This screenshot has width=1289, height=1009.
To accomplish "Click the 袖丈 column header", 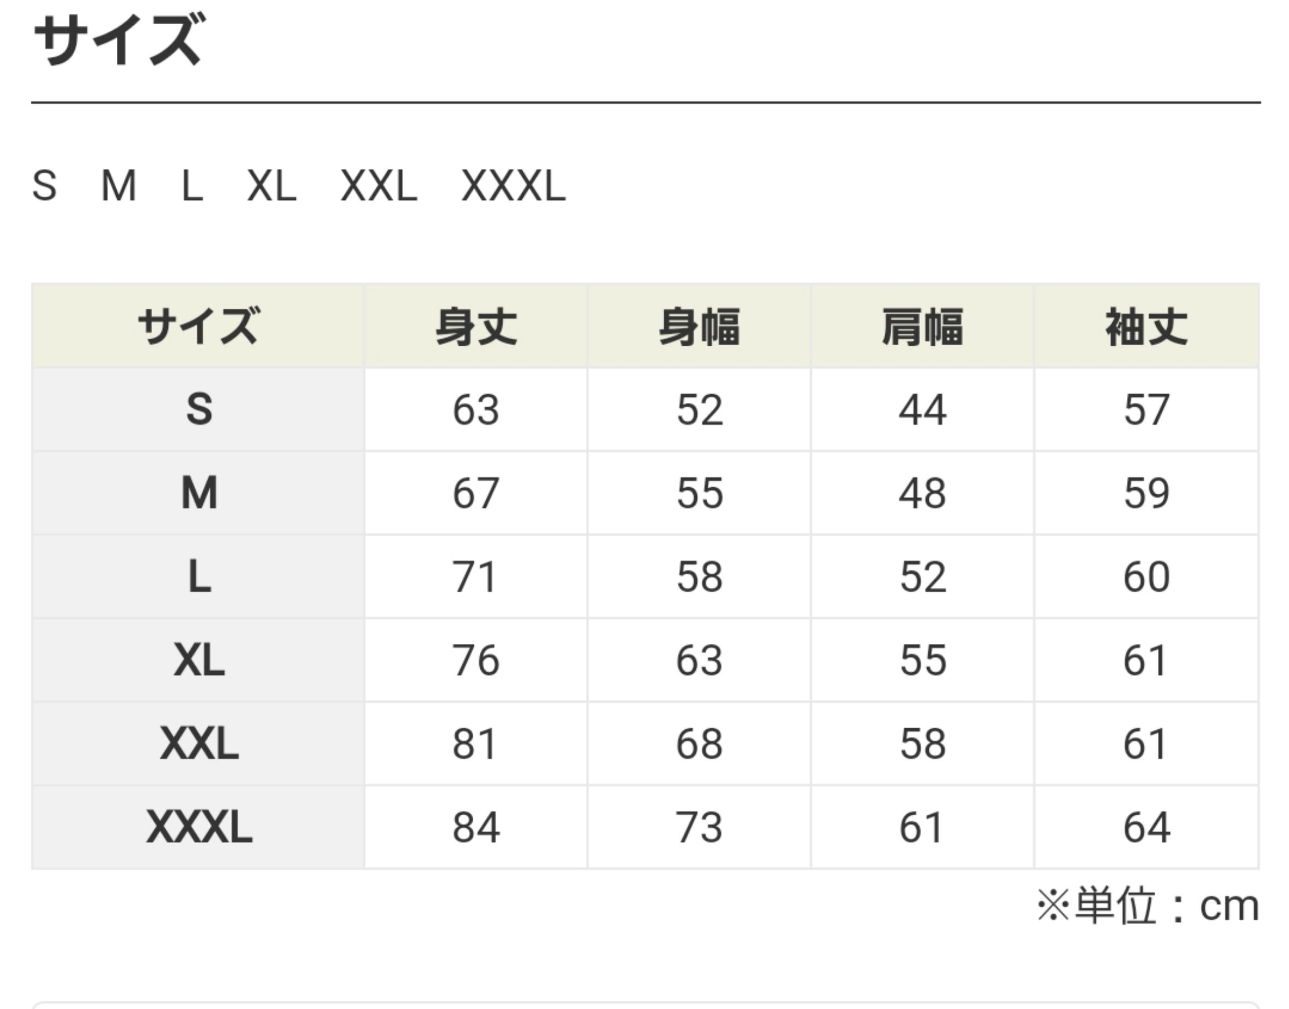I will click(1146, 326).
